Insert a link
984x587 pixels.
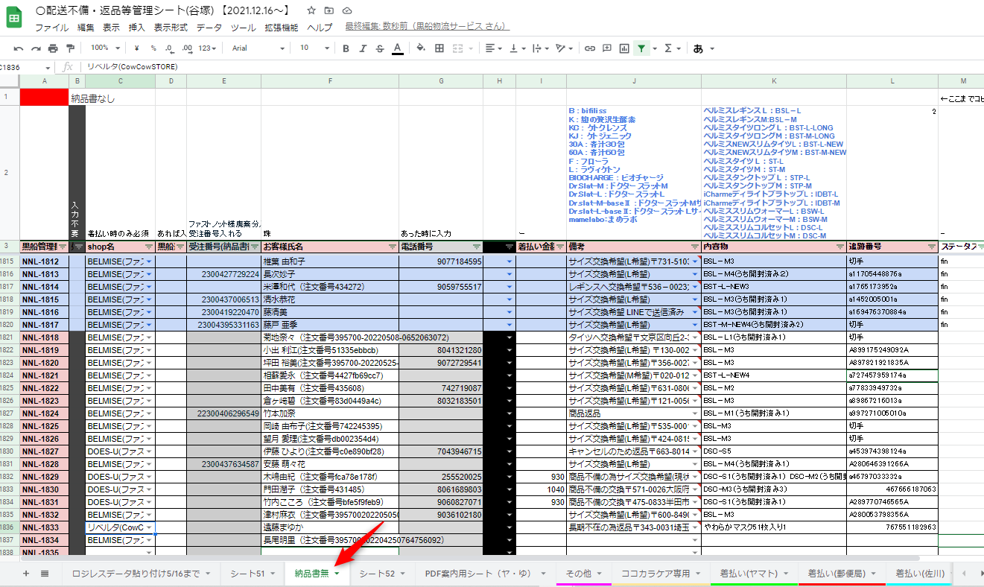coord(589,48)
